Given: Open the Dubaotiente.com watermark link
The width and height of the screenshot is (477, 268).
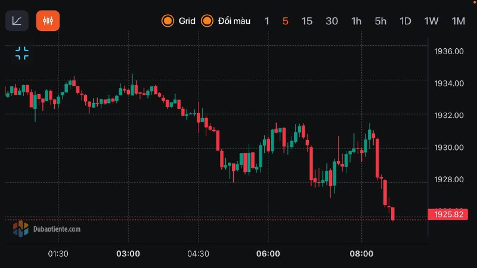Looking at the screenshot, I should pos(57,229).
